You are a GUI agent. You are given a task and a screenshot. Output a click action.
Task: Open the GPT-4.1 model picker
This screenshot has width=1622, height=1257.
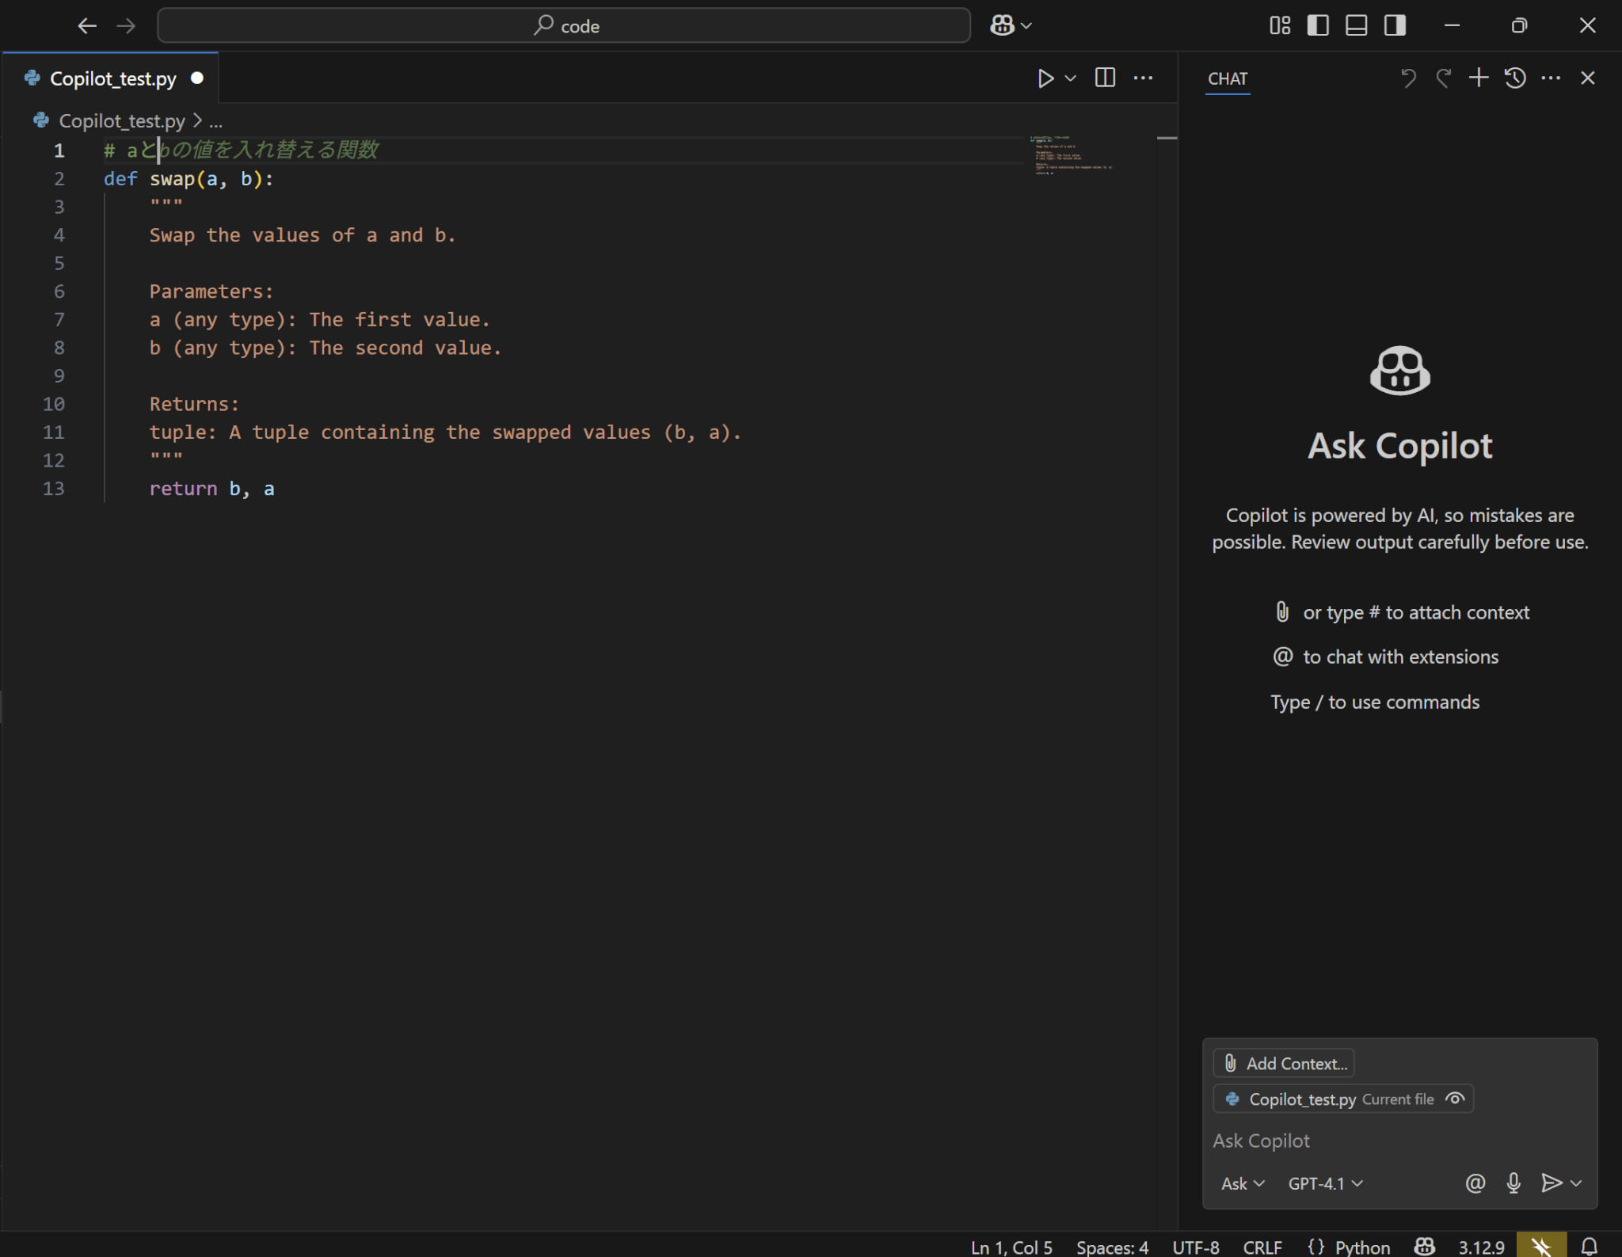pyautogui.click(x=1325, y=1183)
